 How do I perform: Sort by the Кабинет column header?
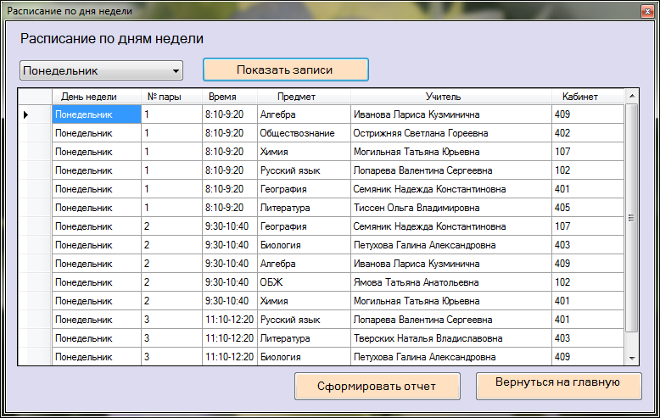[x=588, y=97]
